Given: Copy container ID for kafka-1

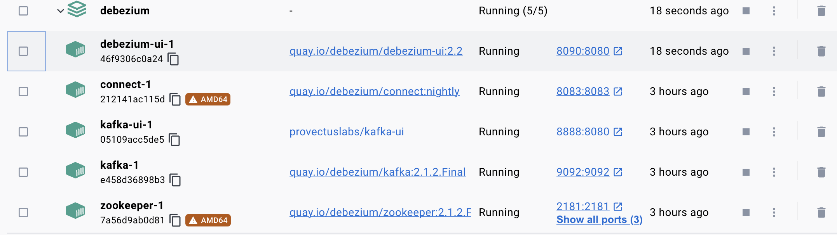Looking at the screenshot, I should click(x=176, y=180).
